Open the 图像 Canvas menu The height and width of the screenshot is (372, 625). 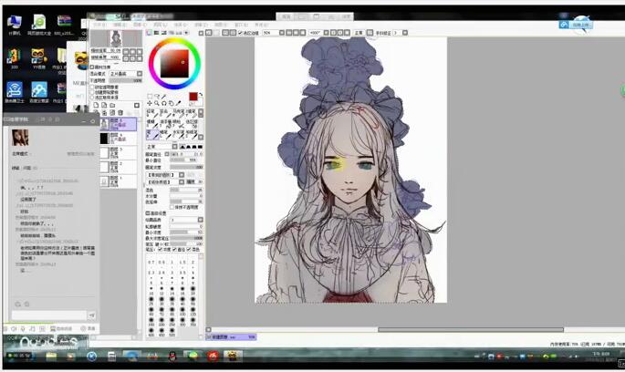point(140,25)
